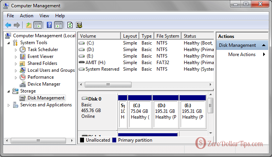Click the Disk Management tree icon

23,98
